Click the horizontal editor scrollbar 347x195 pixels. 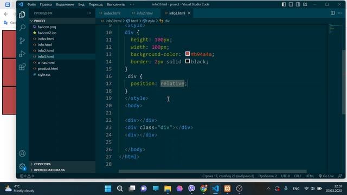(x=213, y=171)
